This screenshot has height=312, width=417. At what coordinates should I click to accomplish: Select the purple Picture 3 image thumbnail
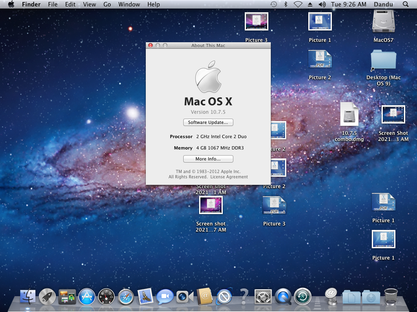pyautogui.click(x=257, y=22)
